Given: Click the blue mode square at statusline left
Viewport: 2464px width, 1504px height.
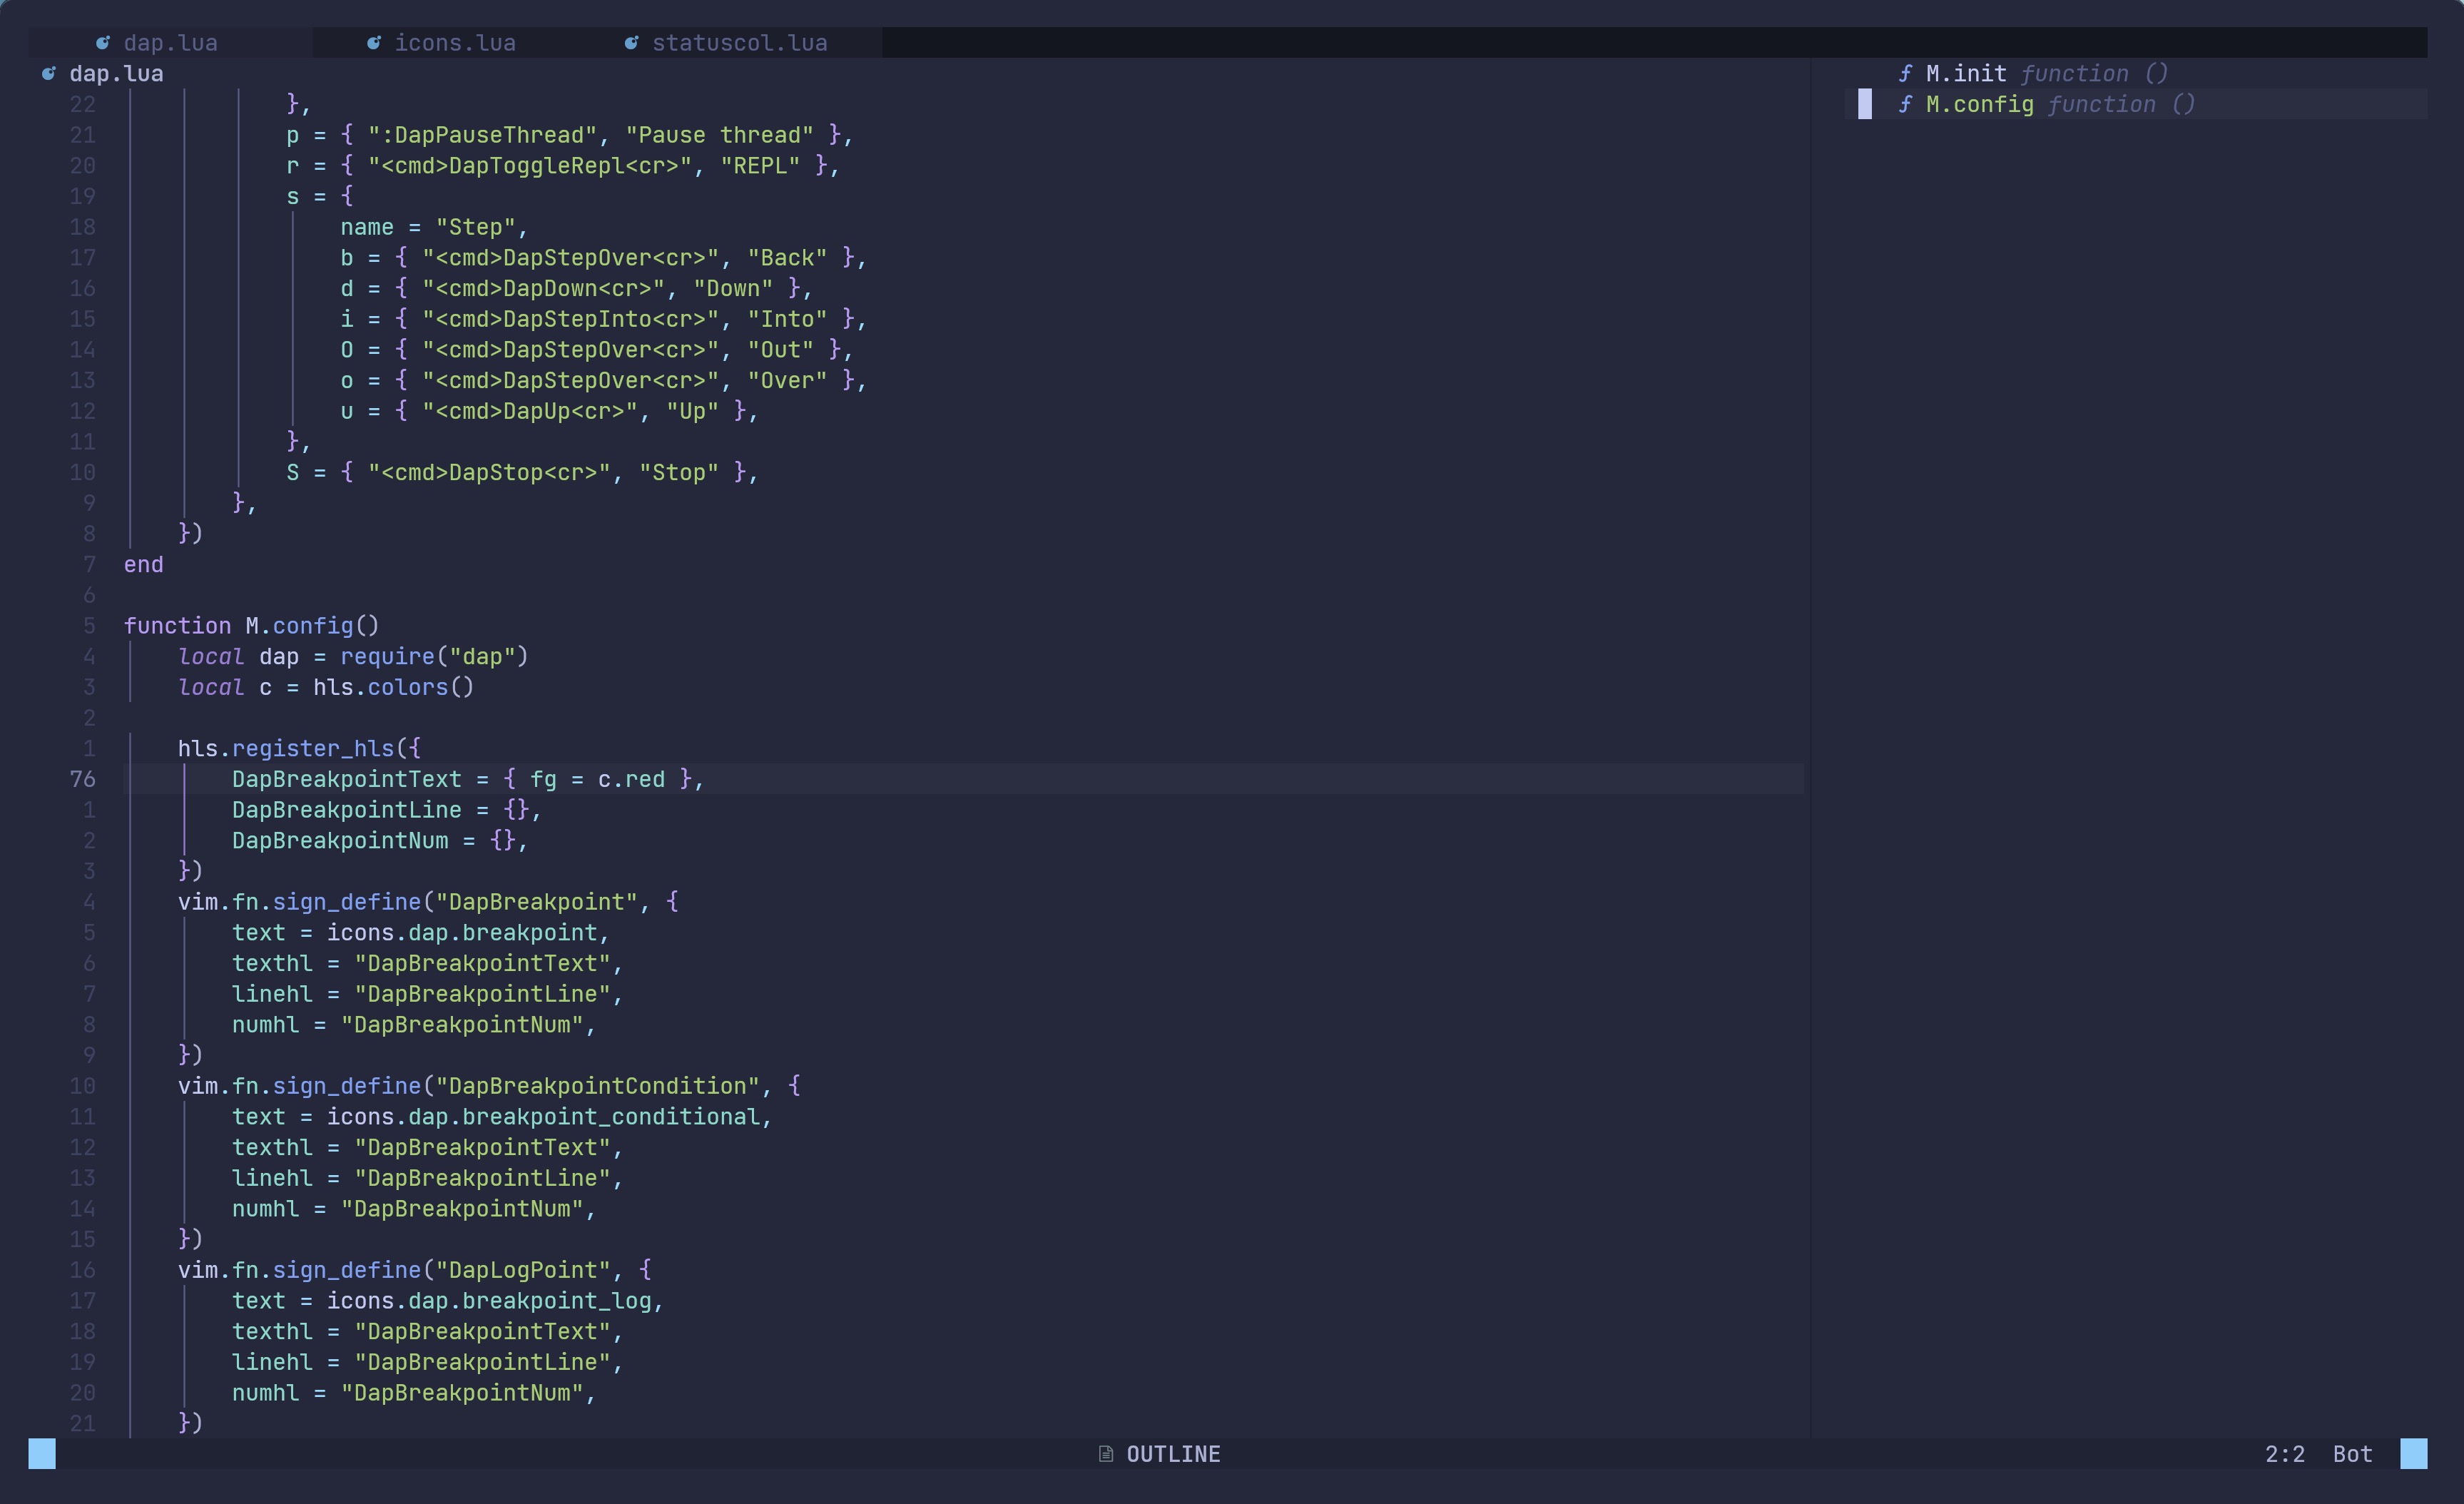Looking at the screenshot, I should [41, 1454].
